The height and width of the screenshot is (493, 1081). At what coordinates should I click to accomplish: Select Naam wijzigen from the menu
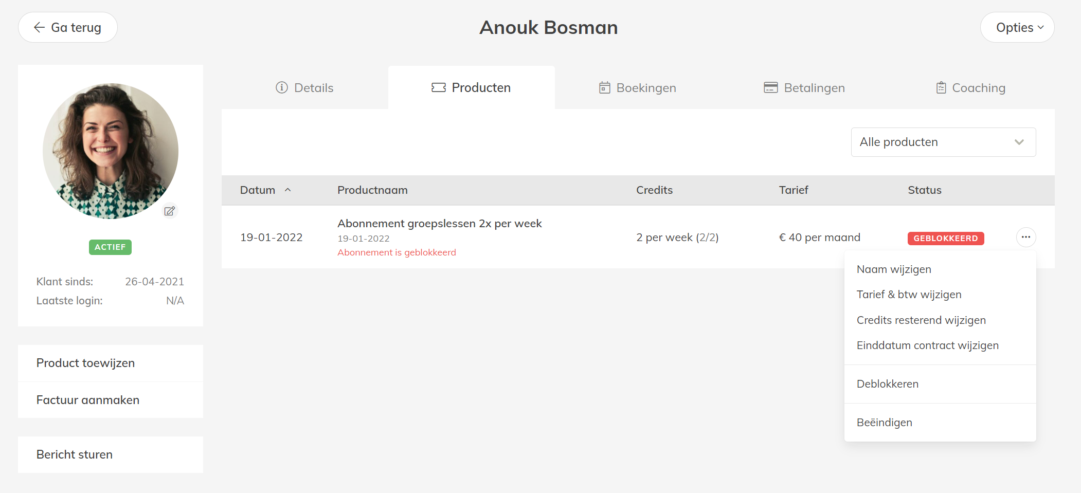pos(894,269)
